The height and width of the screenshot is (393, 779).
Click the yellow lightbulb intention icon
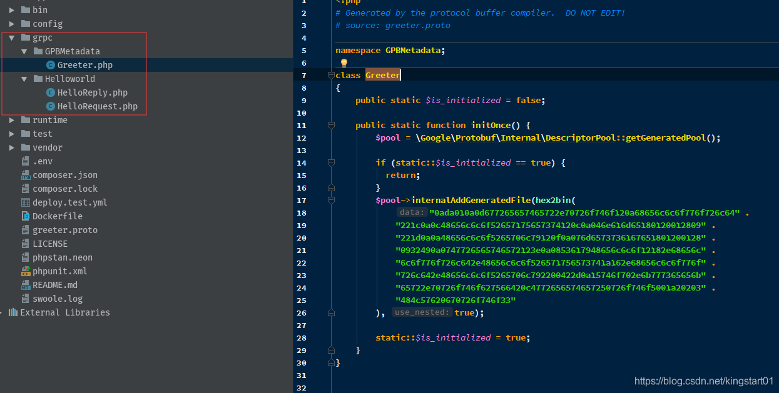click(x=344, y=63)
